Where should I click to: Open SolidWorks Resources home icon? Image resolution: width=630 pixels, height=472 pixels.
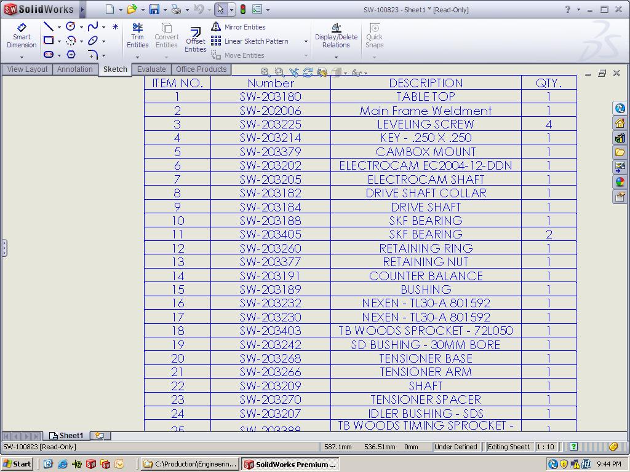point(620,123)
